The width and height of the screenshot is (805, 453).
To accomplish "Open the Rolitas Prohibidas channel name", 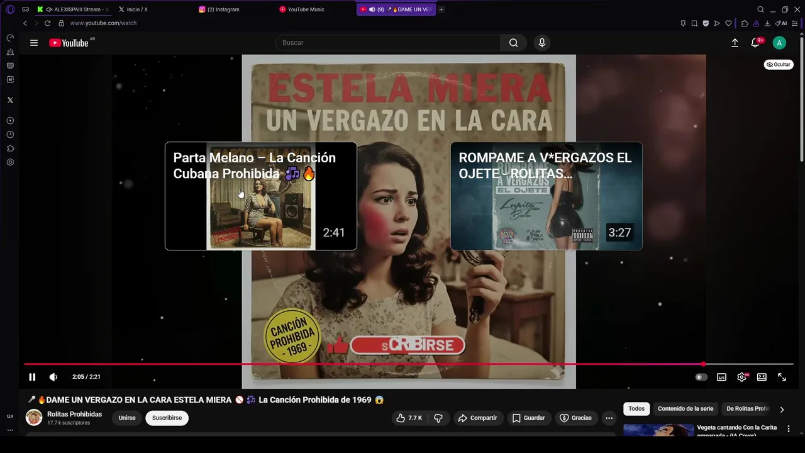I will [x=74, y=414].
